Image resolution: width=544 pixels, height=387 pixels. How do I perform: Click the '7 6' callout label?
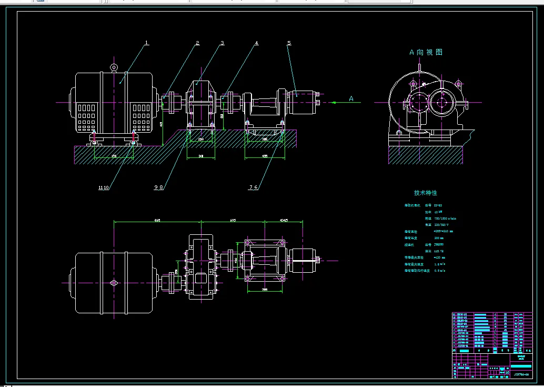click(253, 187)
